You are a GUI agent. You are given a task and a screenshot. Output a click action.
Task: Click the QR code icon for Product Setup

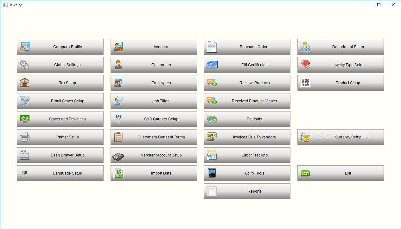[305, 83]
